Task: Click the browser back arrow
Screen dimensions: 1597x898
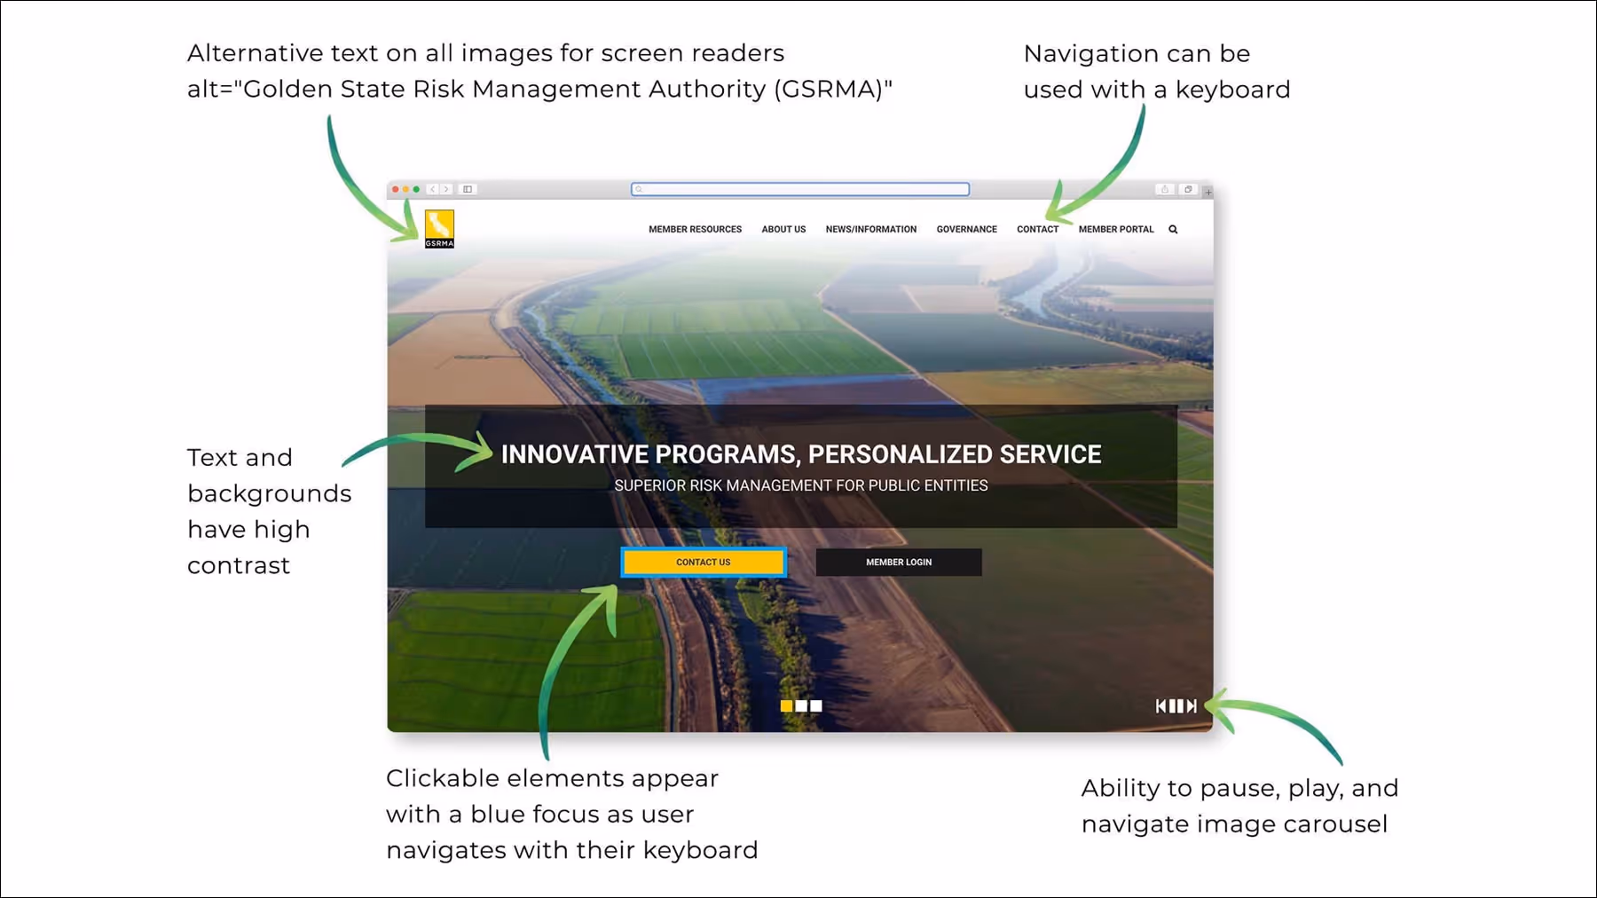Action: [433, 189]
